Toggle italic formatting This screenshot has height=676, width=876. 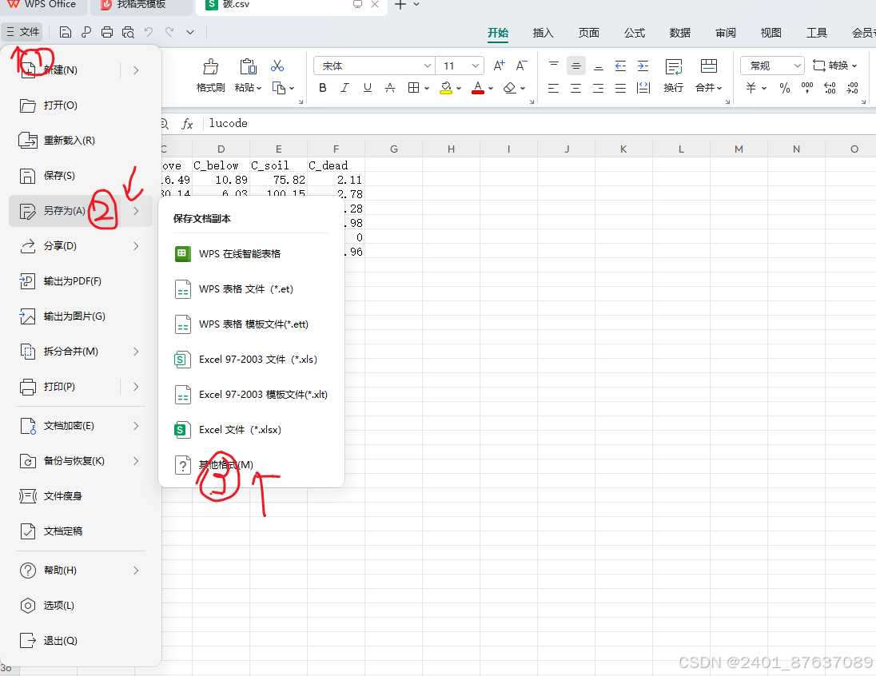pyautogui.click(x=344, y=88)
